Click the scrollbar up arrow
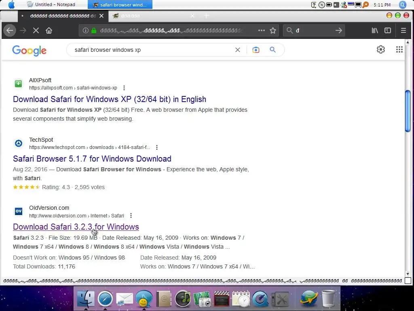 click(x=408, y=42)
